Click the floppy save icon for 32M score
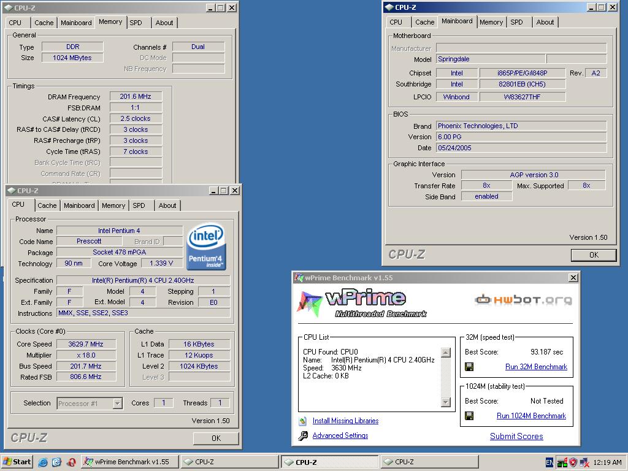628x471 pixels. pos(469,367)
